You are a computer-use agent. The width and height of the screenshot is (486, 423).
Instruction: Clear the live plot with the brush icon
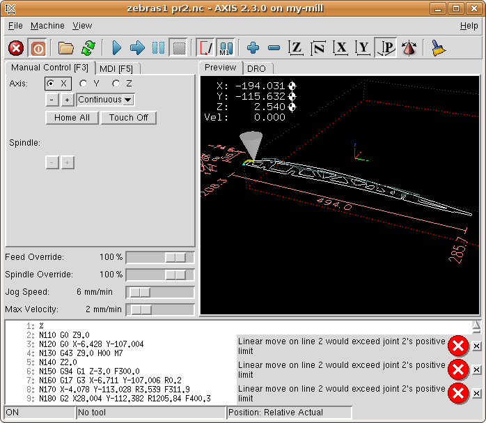click(437, 48)
